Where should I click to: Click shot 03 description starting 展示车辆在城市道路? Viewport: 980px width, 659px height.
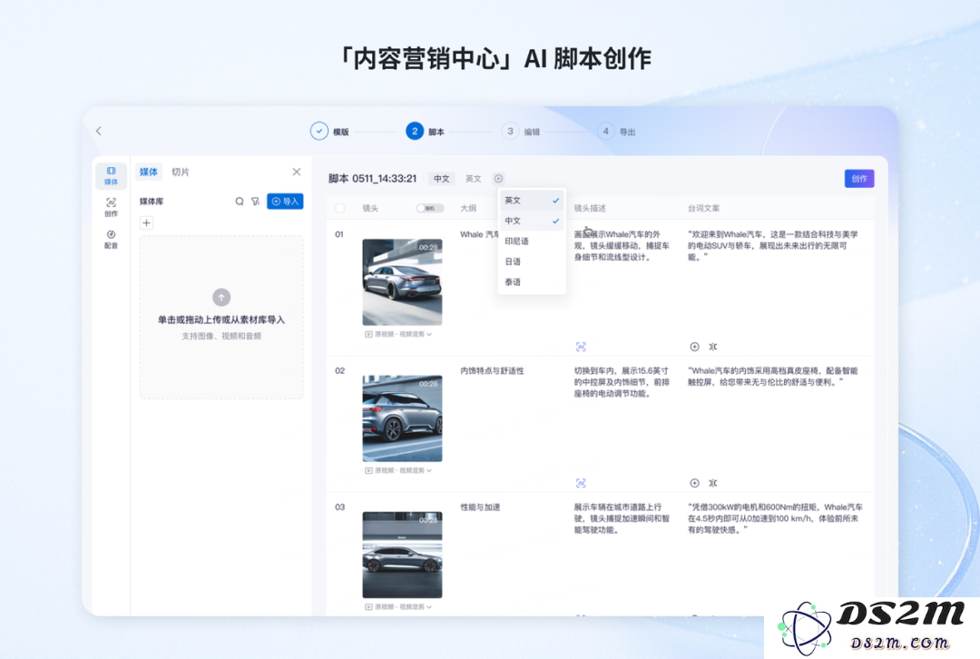tap(622, 518)
